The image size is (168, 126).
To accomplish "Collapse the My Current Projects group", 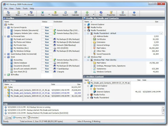I will coord(5,27).
